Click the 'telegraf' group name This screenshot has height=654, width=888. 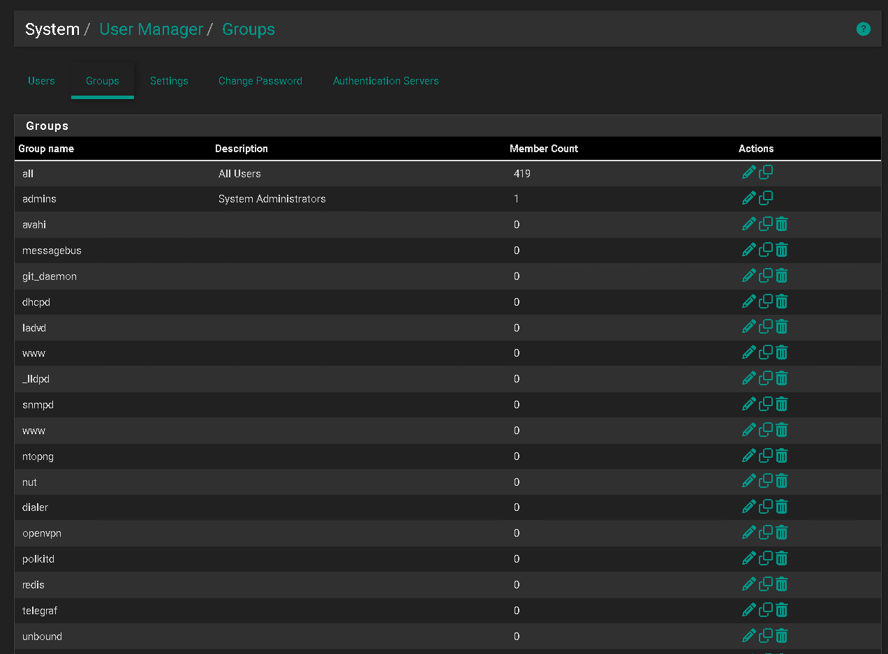pos(40,611)
